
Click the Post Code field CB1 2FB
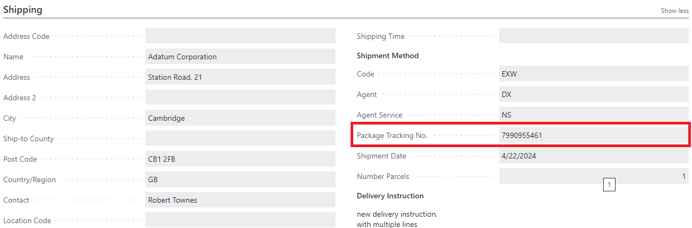[x=240, y=159]
